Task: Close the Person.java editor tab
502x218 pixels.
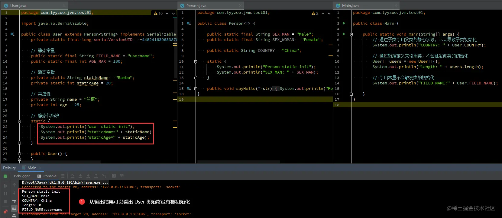Action: click(240, 5)
